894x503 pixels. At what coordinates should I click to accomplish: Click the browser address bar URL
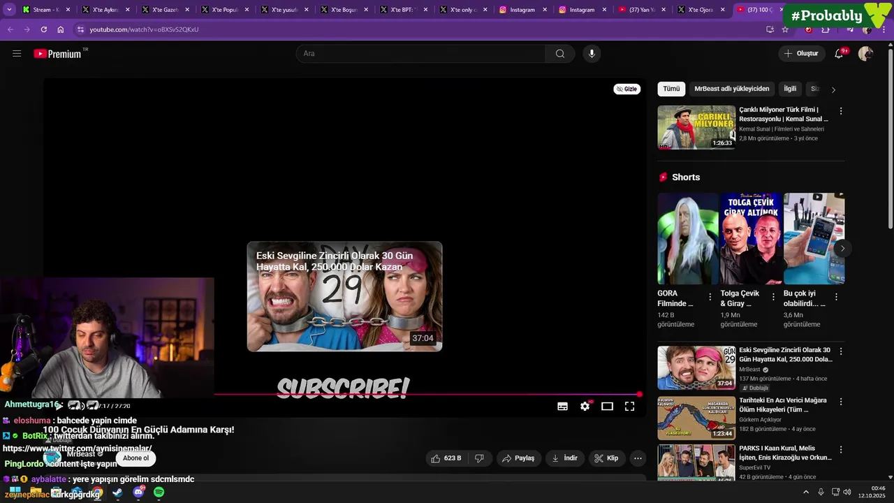tap(144, 29)
